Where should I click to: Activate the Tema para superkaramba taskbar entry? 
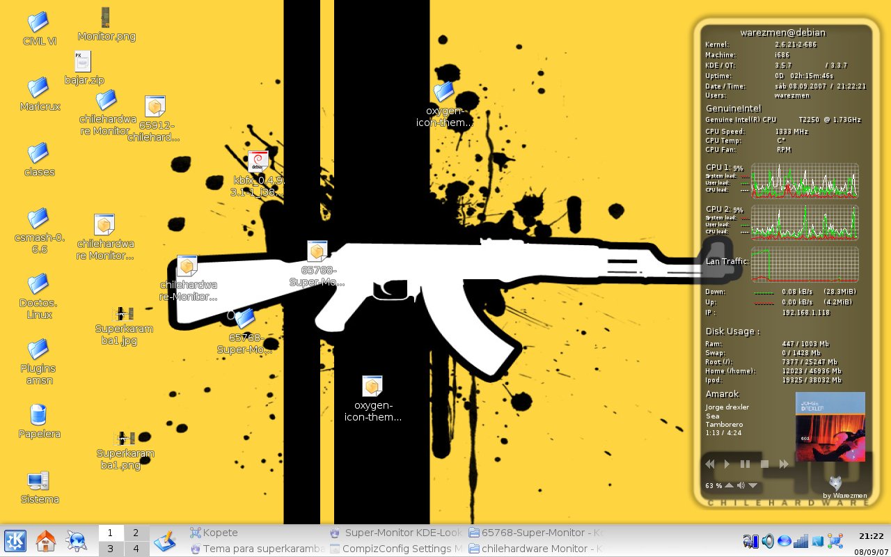pyautogui.click(x=256, y=549)
